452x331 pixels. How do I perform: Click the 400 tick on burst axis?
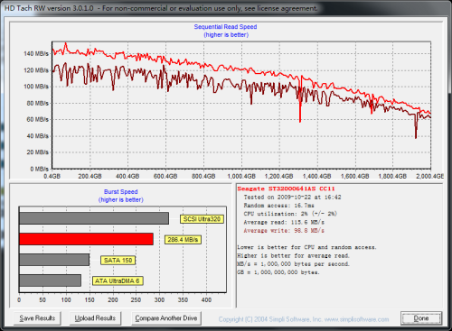[206, 300]
